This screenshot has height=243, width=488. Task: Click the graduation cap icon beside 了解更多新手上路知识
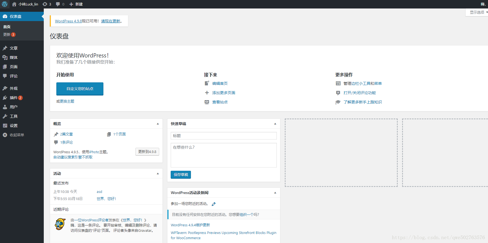pos(338,102)
